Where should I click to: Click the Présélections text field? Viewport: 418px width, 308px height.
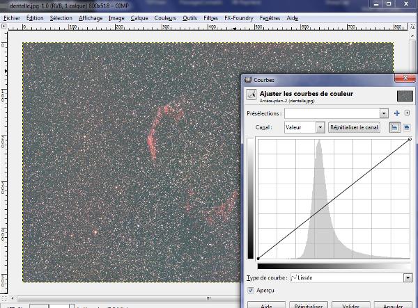tap(332, 113)
